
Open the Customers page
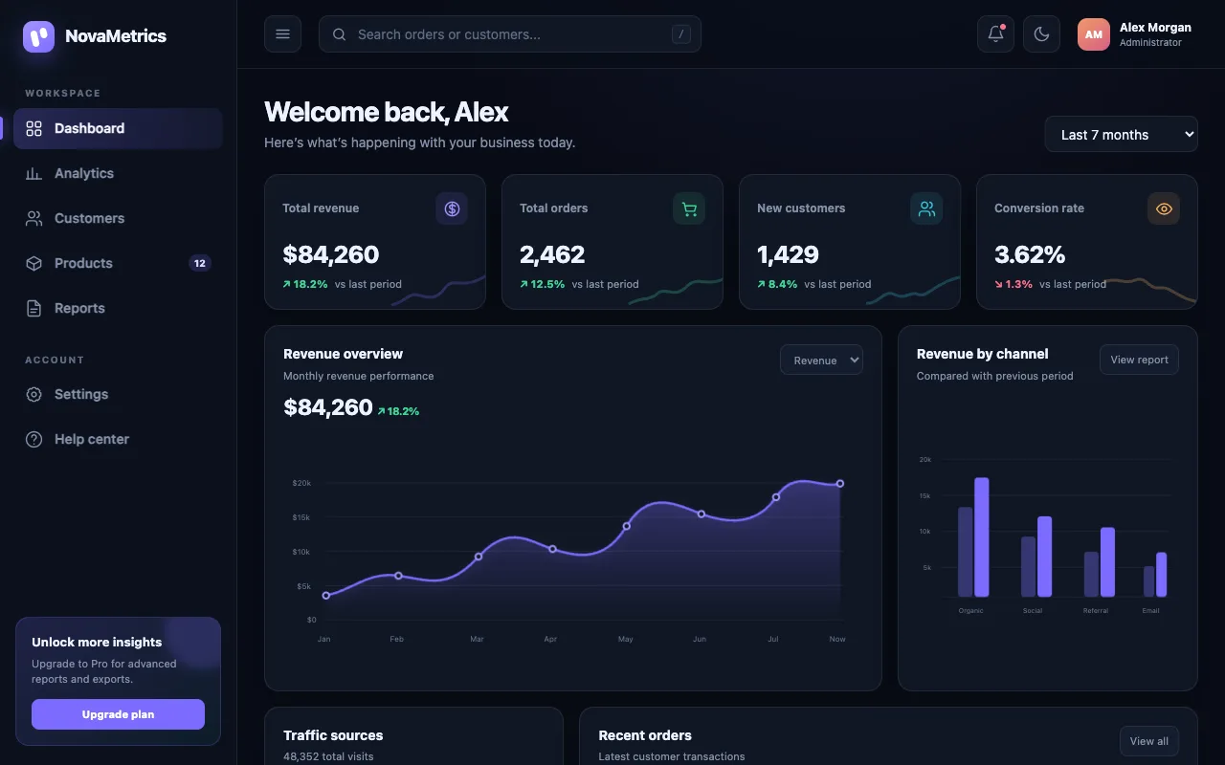(x=118, y=218)
